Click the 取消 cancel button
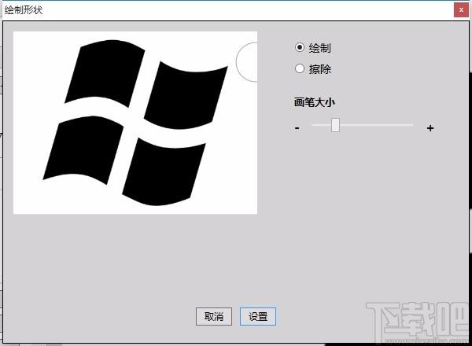 [x=214, y=317]
